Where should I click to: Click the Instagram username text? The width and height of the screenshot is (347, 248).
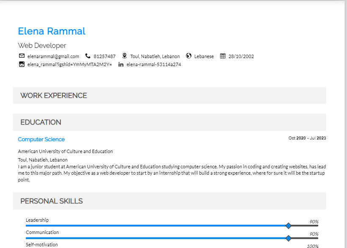coord(69,65)
